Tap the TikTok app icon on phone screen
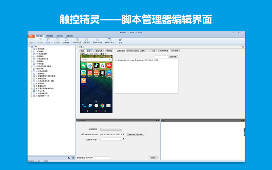The image size is (272, 170). click(x=96, y=65)
